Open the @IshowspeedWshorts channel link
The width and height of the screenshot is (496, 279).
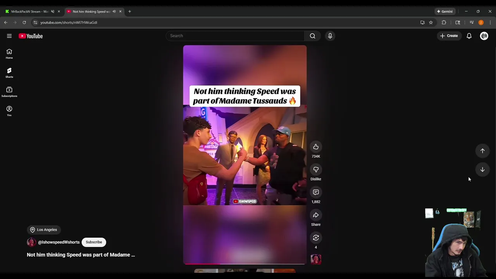(x=59, y=242)
